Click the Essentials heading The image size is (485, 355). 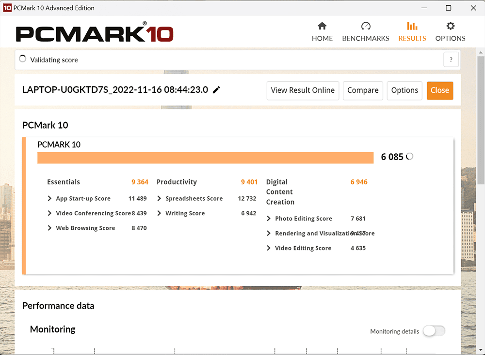coord(64,182)
